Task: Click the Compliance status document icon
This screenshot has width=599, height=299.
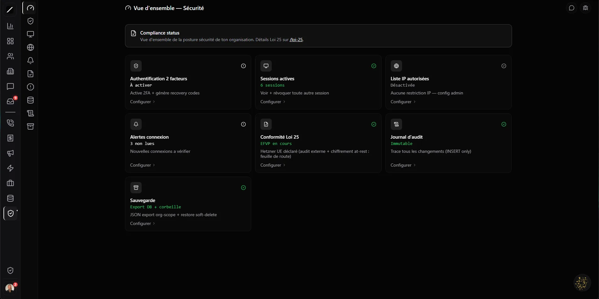Action: pos(133,33)
